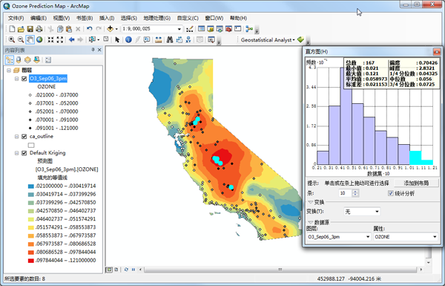The height and width of the screenshot is (286, 445).
Task: Click the 添加到布局 button
Action: (x=416, y=183)
